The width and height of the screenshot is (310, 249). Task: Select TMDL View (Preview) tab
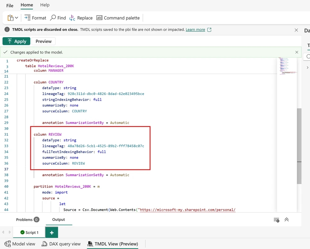tap(113, 244)
